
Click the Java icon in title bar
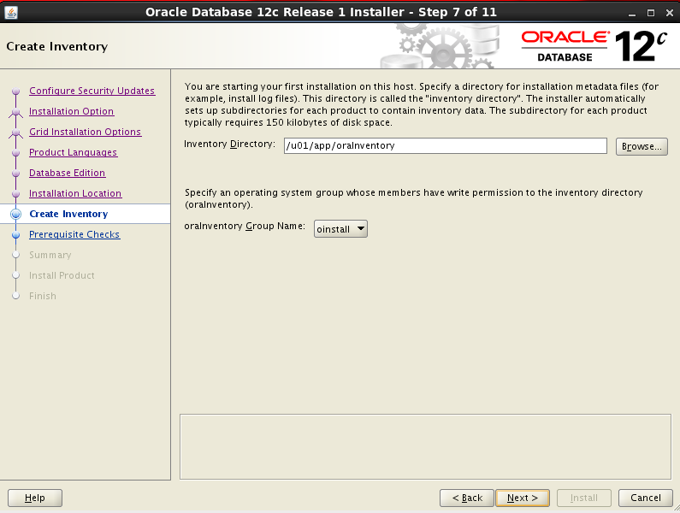(11, 13)
